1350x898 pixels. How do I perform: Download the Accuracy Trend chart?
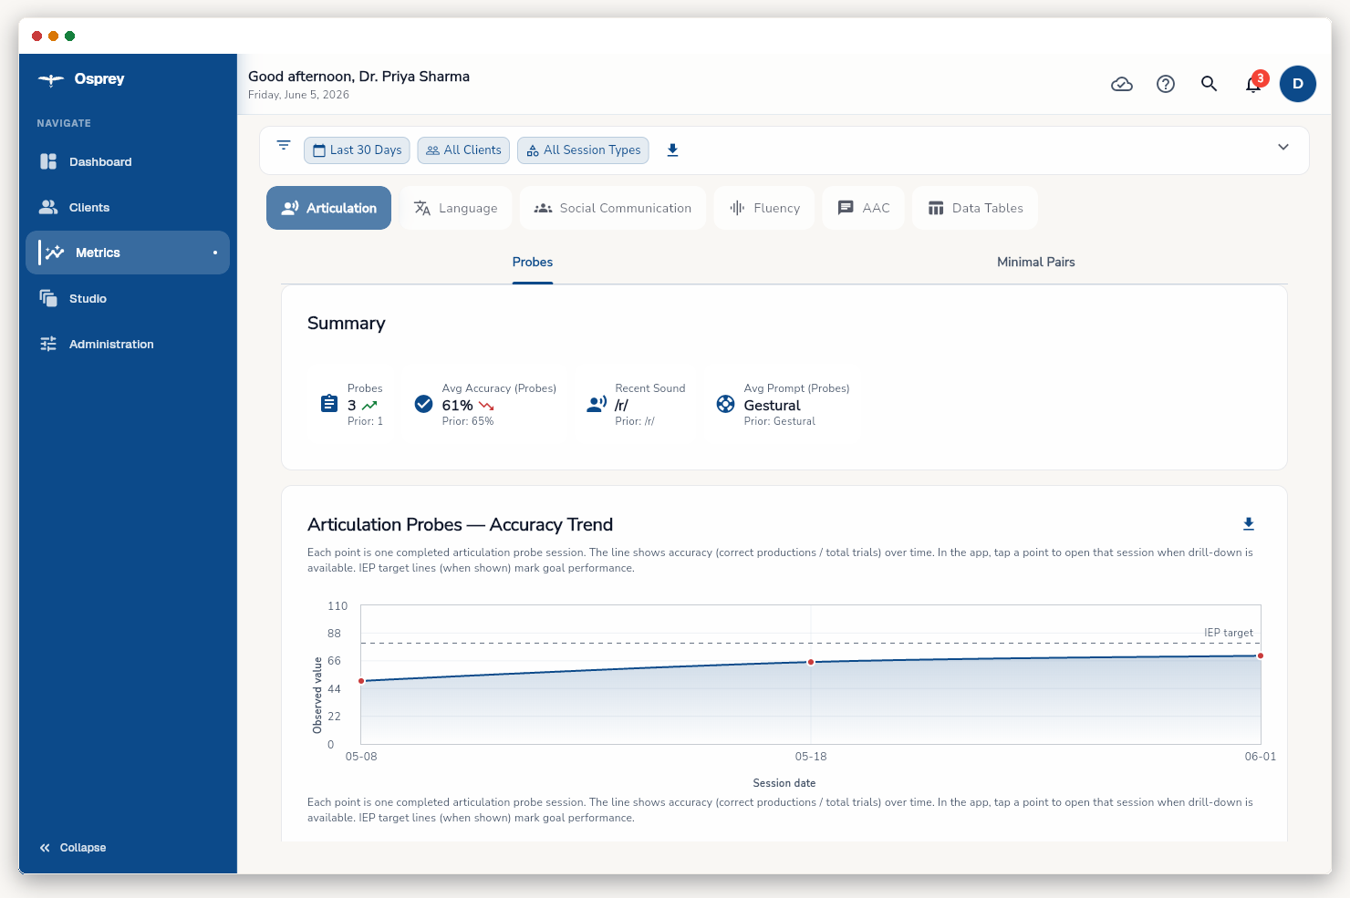click(x=1249, y=524)
